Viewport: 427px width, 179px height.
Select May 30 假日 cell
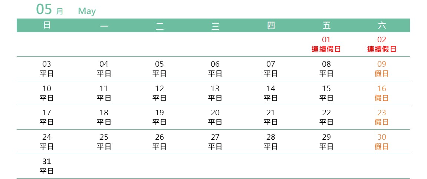pyautogui.click(x=382, y=142)
